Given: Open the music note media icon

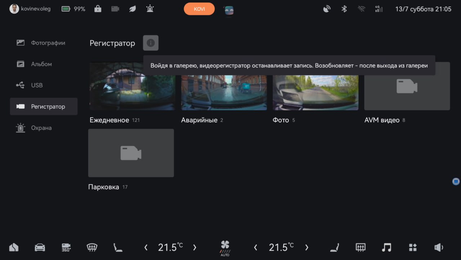Looking at the screenshot, I should click(x=386, y=247).
